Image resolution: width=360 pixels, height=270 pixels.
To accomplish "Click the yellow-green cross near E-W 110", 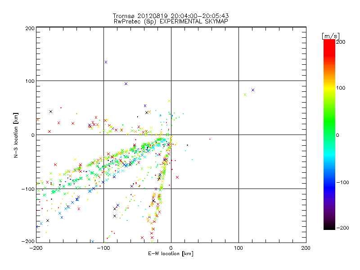I will pos(245,94).
